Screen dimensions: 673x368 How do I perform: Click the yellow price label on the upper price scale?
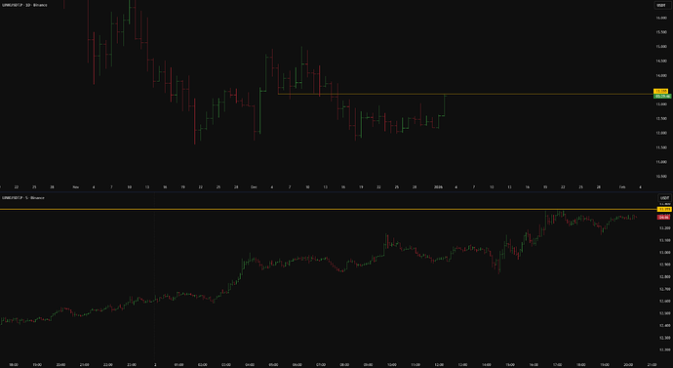(x=660, y=92)
